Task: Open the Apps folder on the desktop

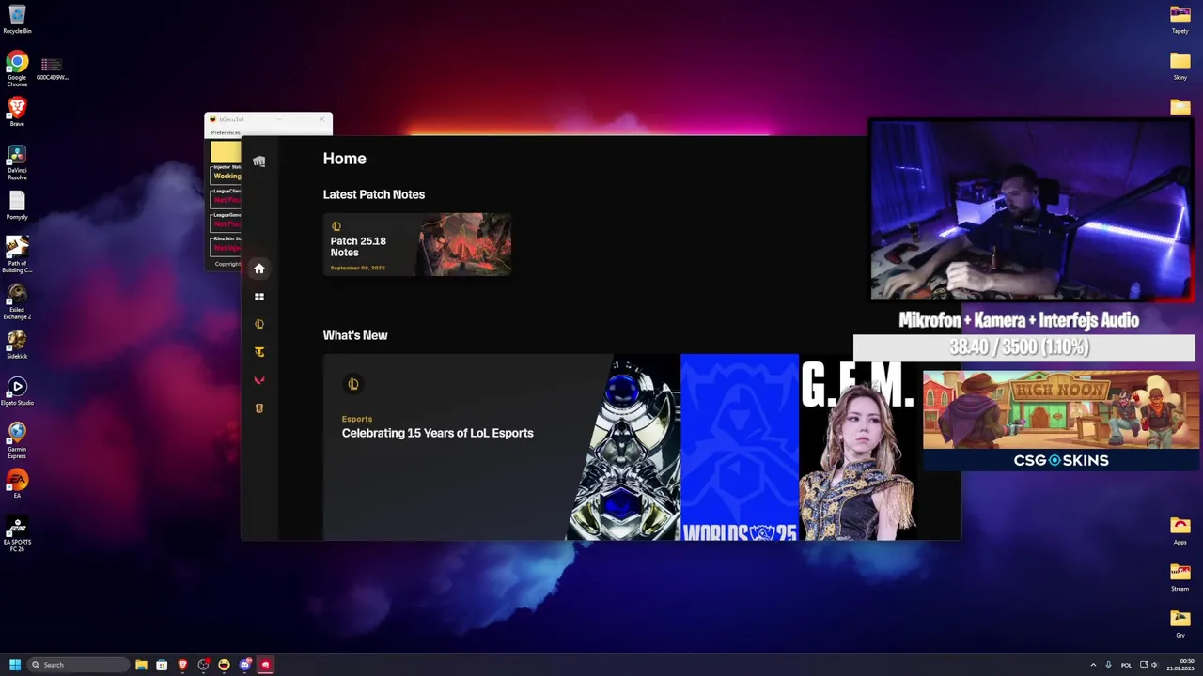Action: point(1180,530)
